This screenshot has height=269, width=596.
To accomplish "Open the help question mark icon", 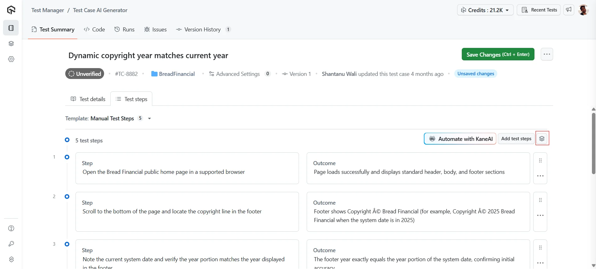I will 11,229.
